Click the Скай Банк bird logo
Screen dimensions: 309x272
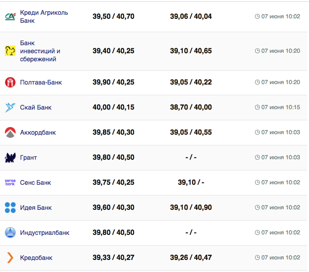[x=10, y=107]
